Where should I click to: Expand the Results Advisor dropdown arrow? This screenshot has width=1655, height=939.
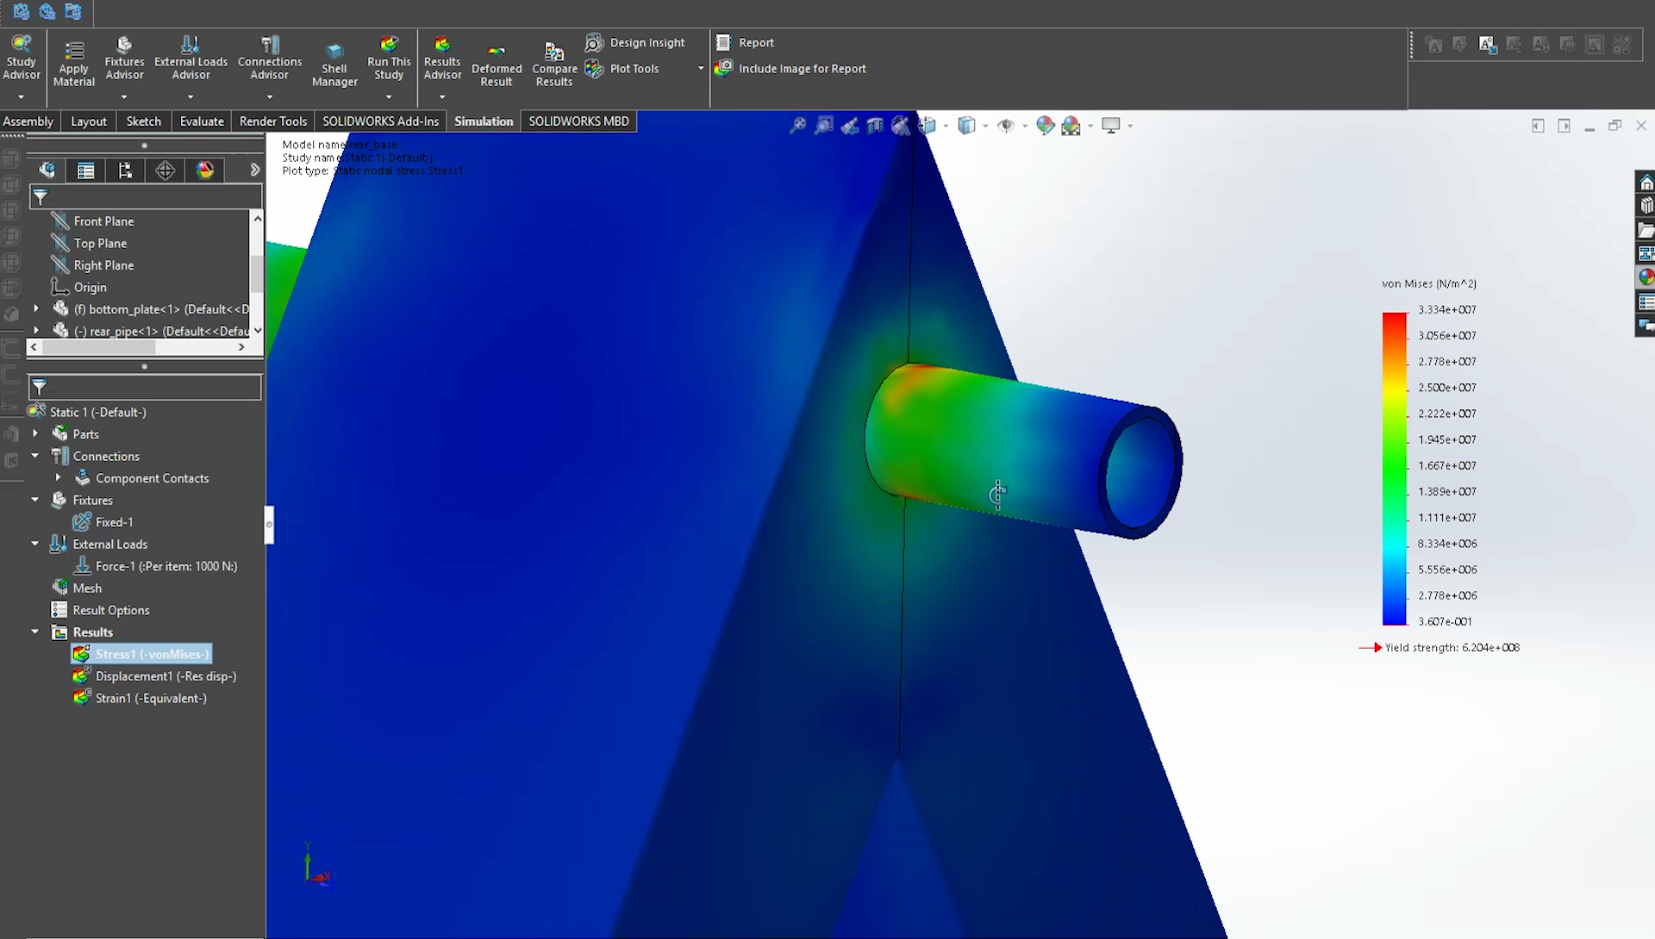pos(442,96)
